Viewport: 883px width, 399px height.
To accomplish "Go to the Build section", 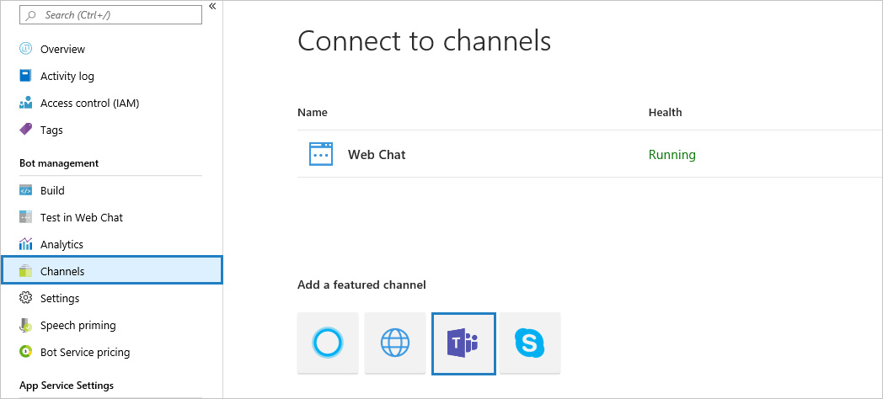I will point(52,190).
